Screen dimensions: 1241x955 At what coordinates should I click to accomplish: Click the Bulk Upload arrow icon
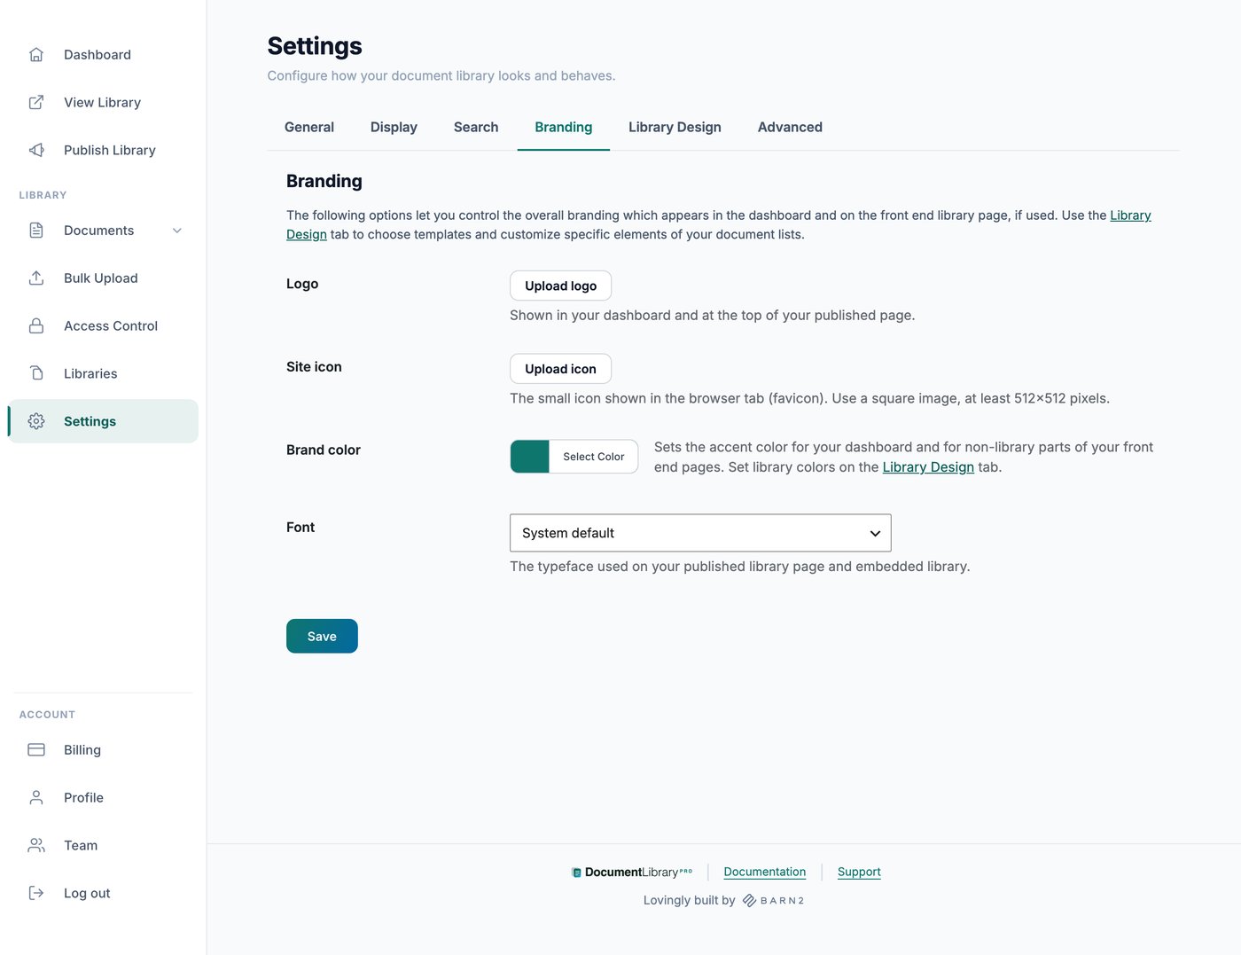pos(36,278)
